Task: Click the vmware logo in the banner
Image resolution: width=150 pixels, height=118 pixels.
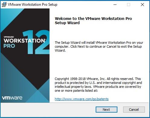Action: pyautogui.click(x=12, y=98)
